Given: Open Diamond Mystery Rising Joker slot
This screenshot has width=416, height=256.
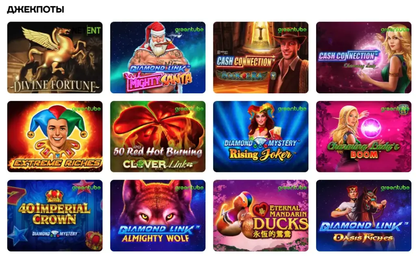Looking at the screenshot, I should [261, 136].
